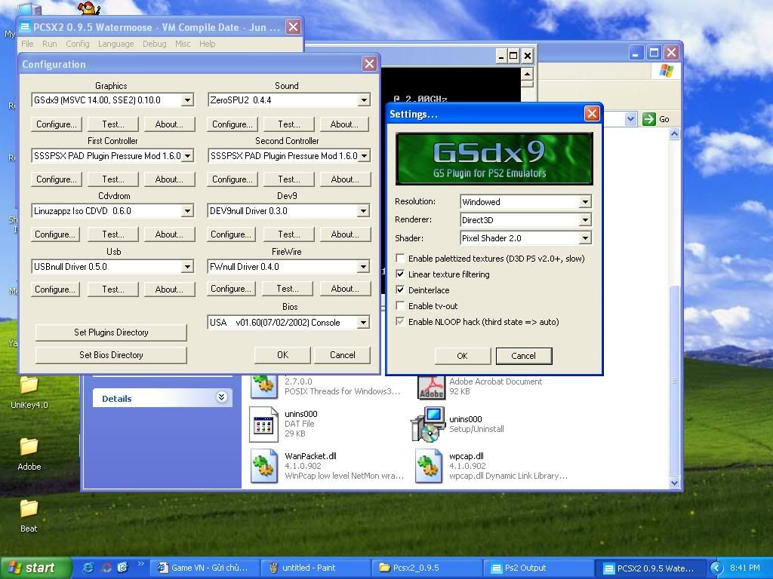This screenshot has width=773, height=579.
Task: Toggle Linear texture filtering
Action: [400, 274]
